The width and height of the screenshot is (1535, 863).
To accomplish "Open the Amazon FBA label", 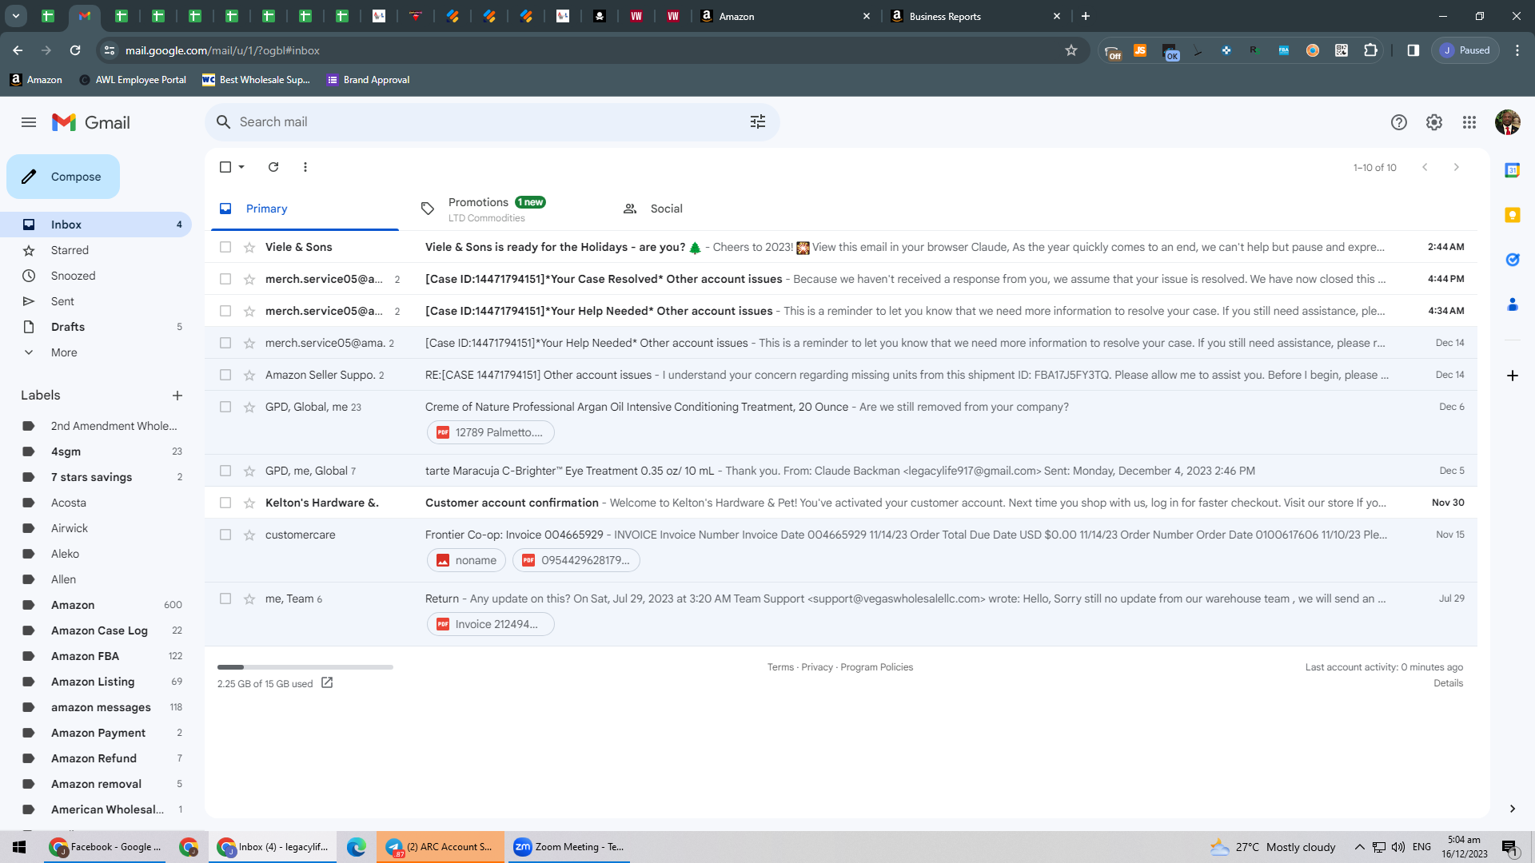I will click(96, 656).
